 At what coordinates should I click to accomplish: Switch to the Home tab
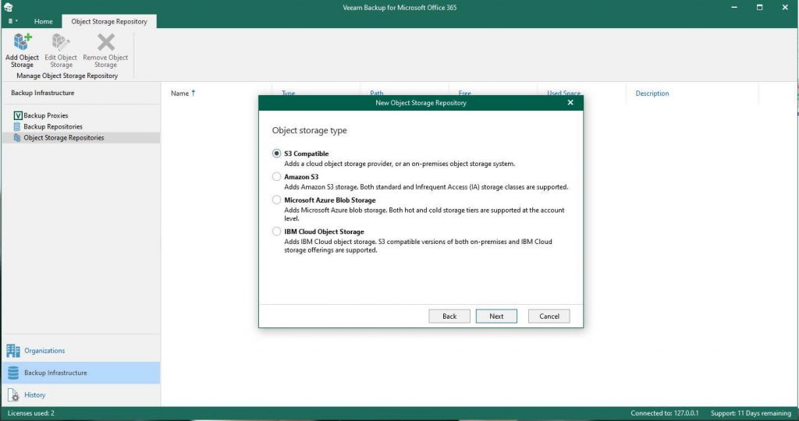pyautogui.click(x=44, y=21)
